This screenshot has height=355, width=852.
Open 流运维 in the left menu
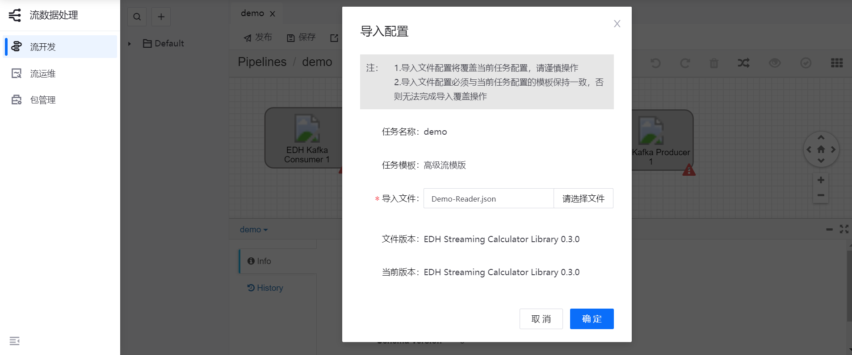pos(43,74)
